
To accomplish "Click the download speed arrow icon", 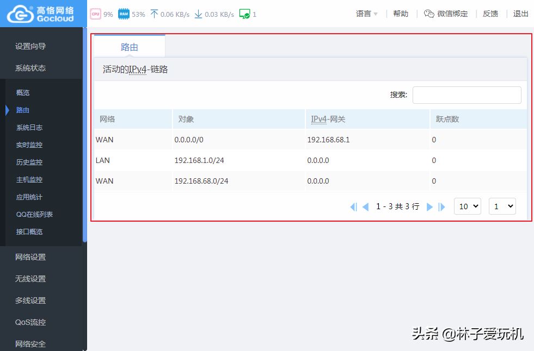I will [x=198, y=14].
